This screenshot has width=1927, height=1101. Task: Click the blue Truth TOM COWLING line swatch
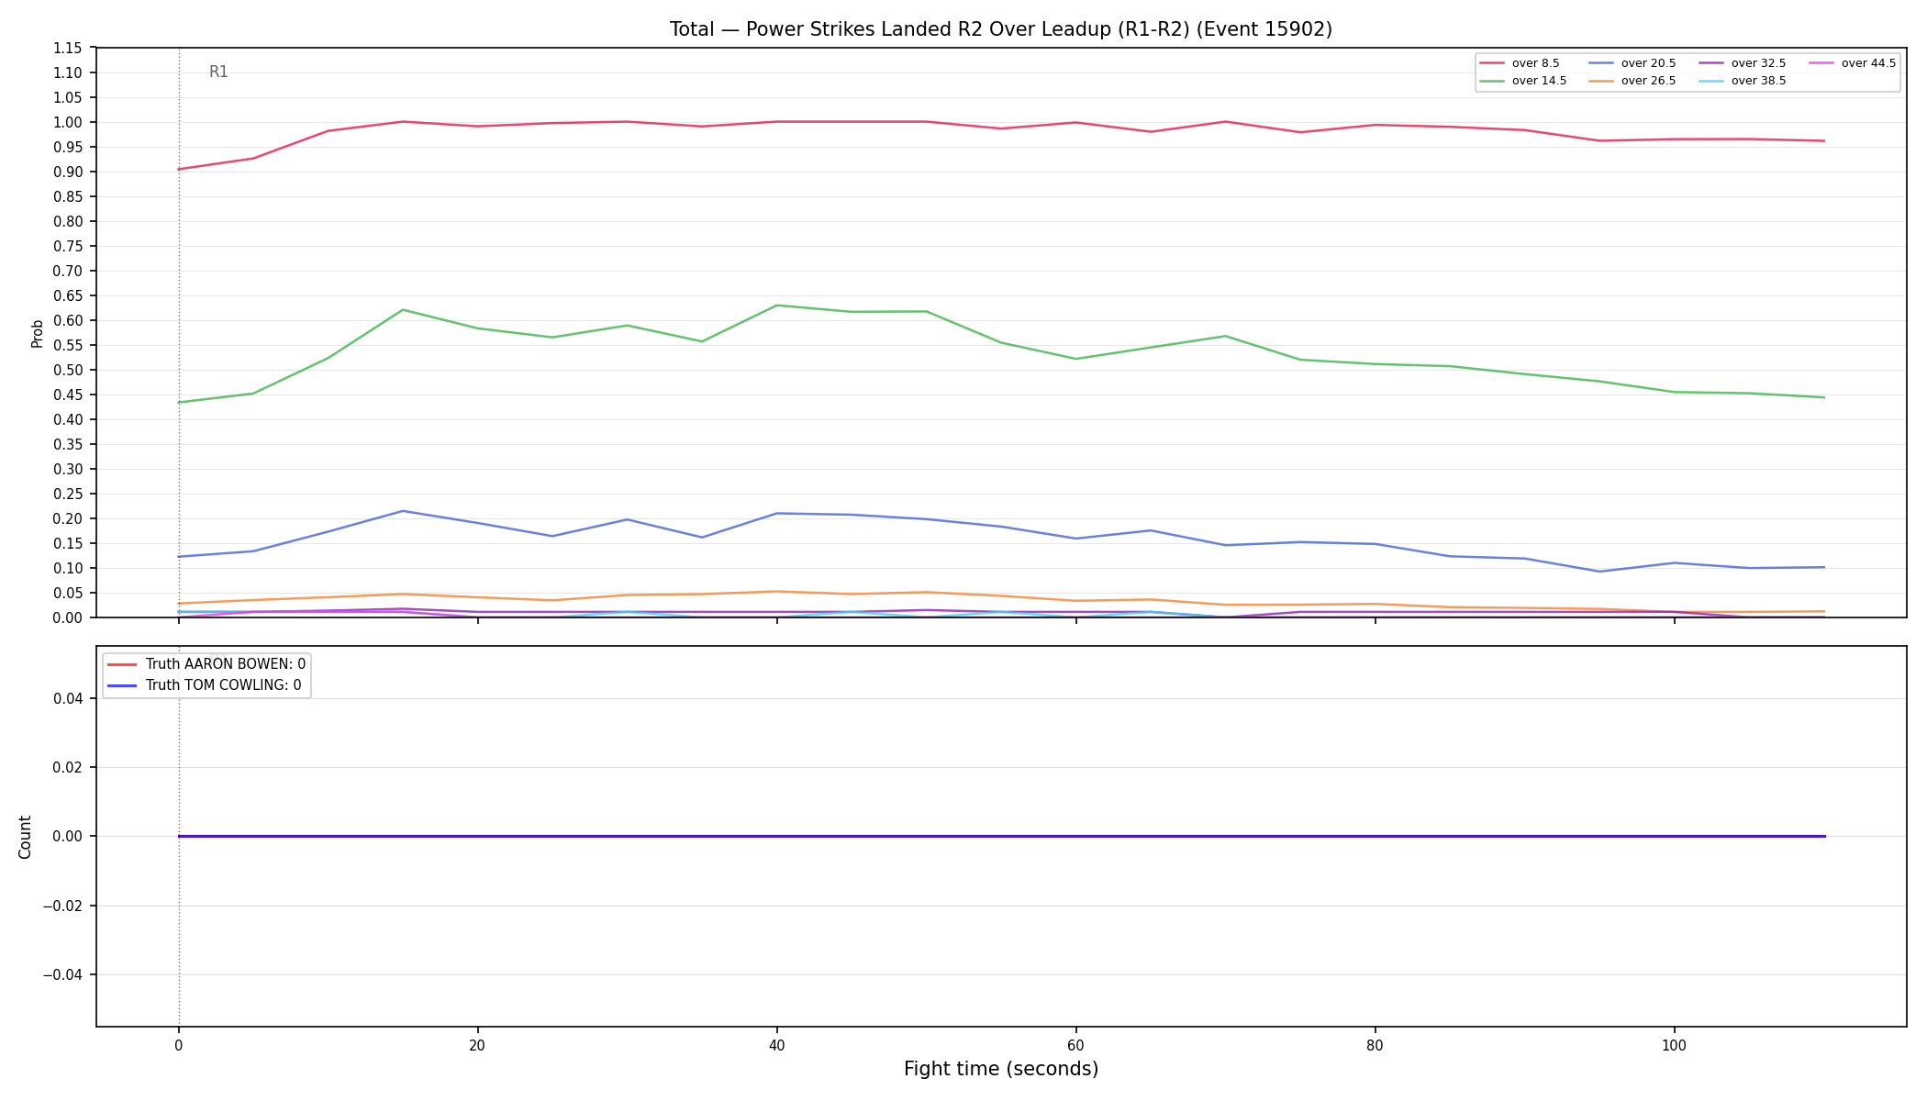[122, 685]
